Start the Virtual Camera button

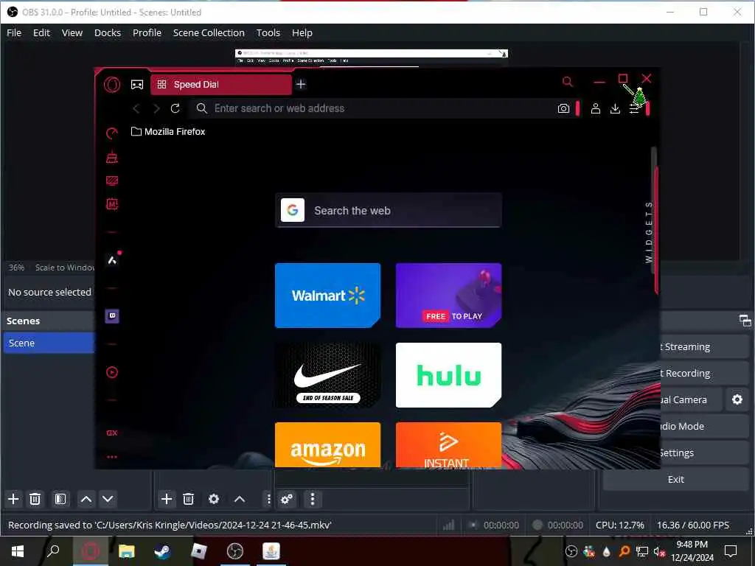(691, 399)
